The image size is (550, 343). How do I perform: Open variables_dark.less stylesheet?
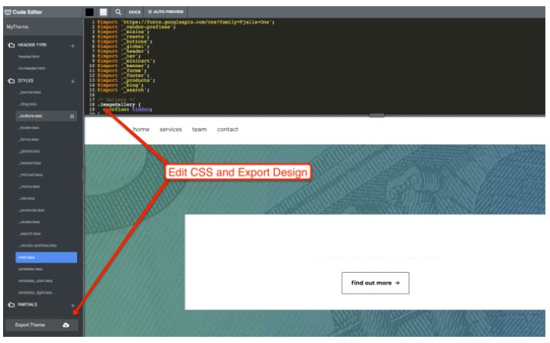(35, 281)
